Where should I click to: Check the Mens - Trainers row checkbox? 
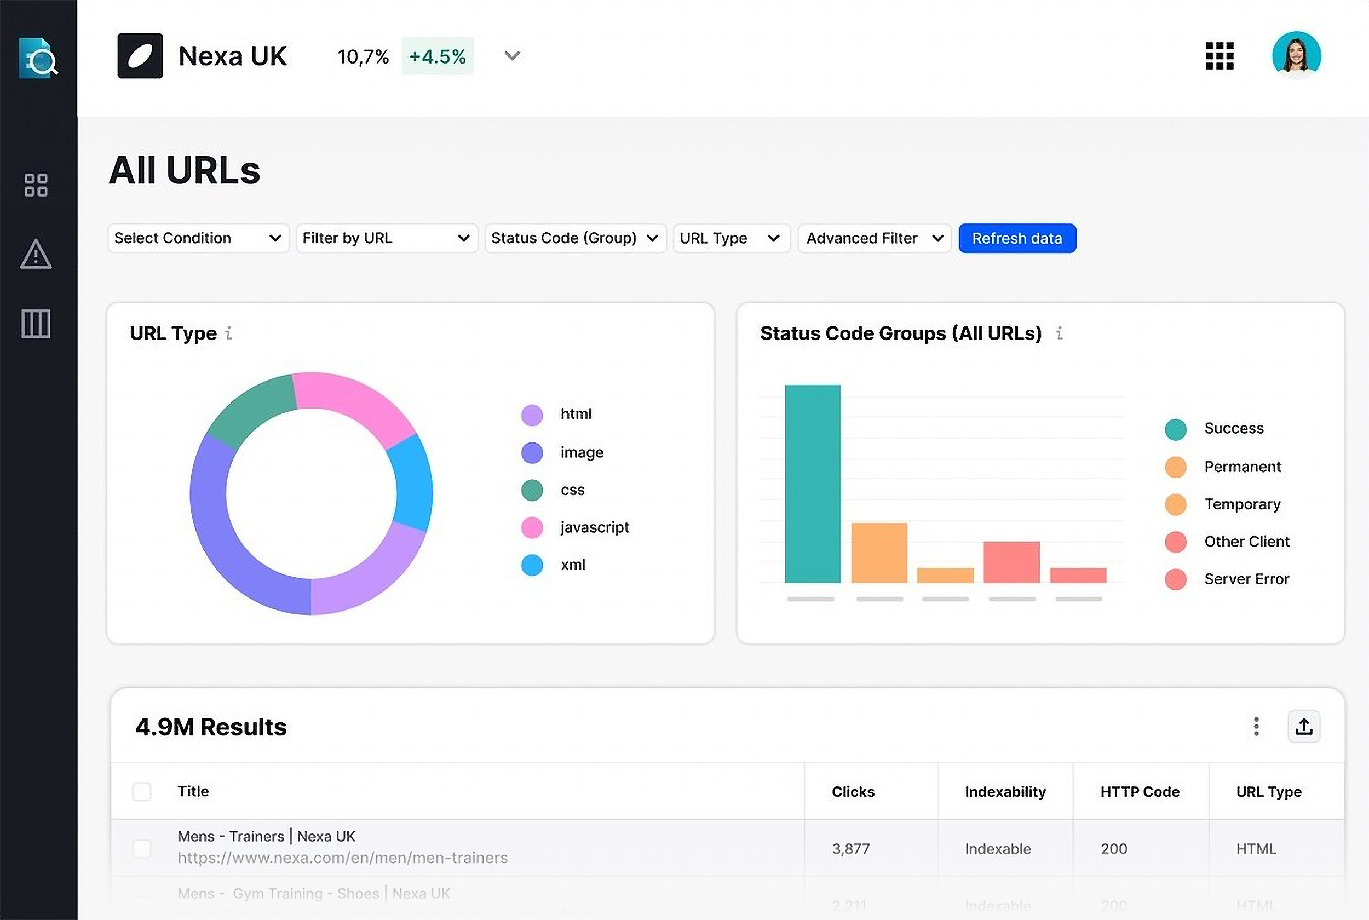coord(142,848)
